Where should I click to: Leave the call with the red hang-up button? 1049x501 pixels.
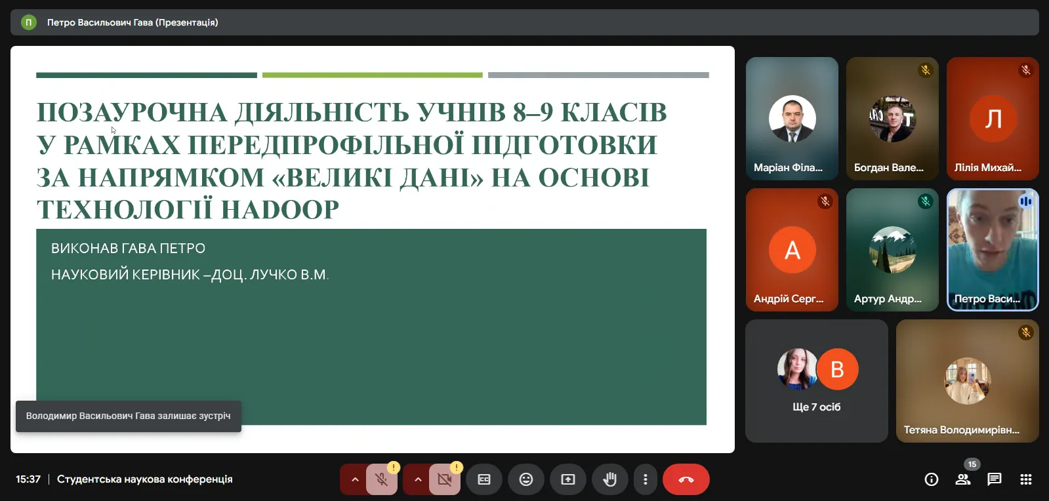pos(686,479)
